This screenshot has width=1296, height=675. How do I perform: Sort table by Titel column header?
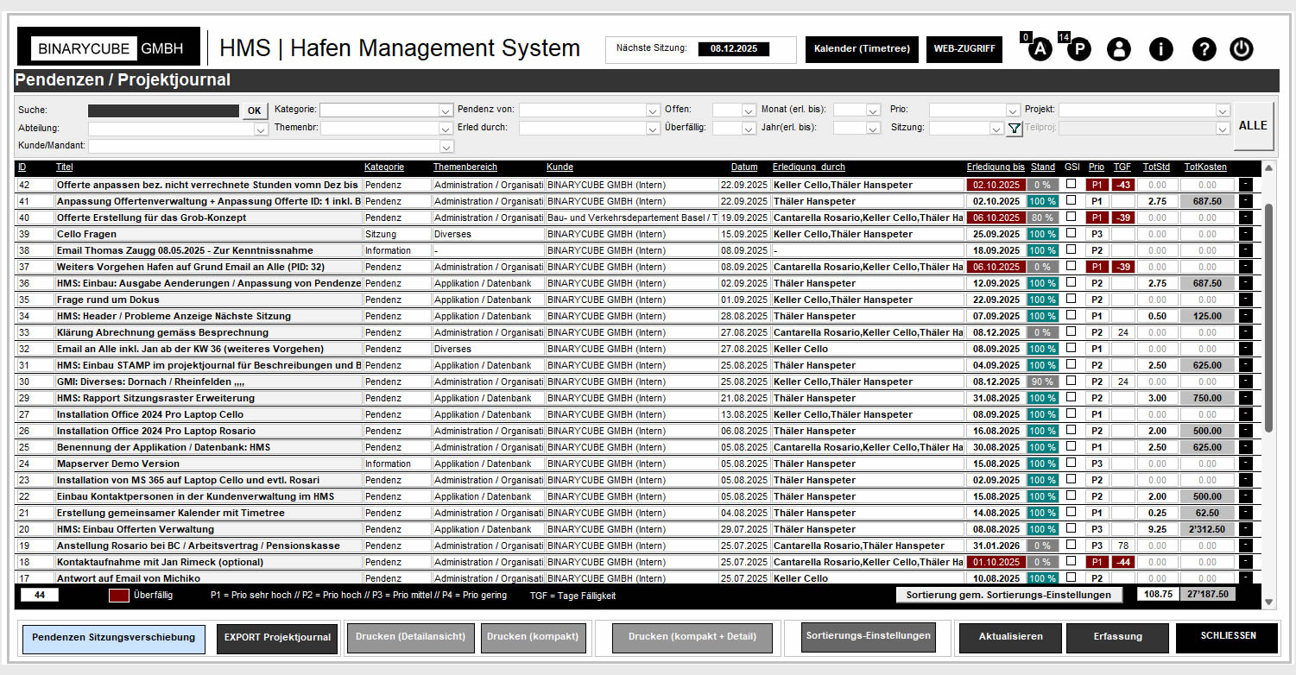click(66, 167)
